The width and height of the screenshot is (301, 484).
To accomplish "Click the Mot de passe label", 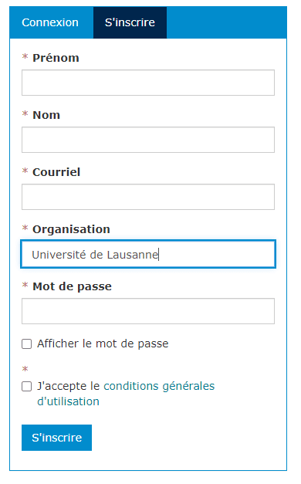I will click(x=73, y=286).
